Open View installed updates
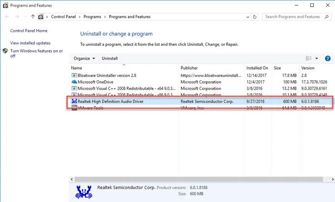Screen dimensions: 335x202 click(30, 43)
